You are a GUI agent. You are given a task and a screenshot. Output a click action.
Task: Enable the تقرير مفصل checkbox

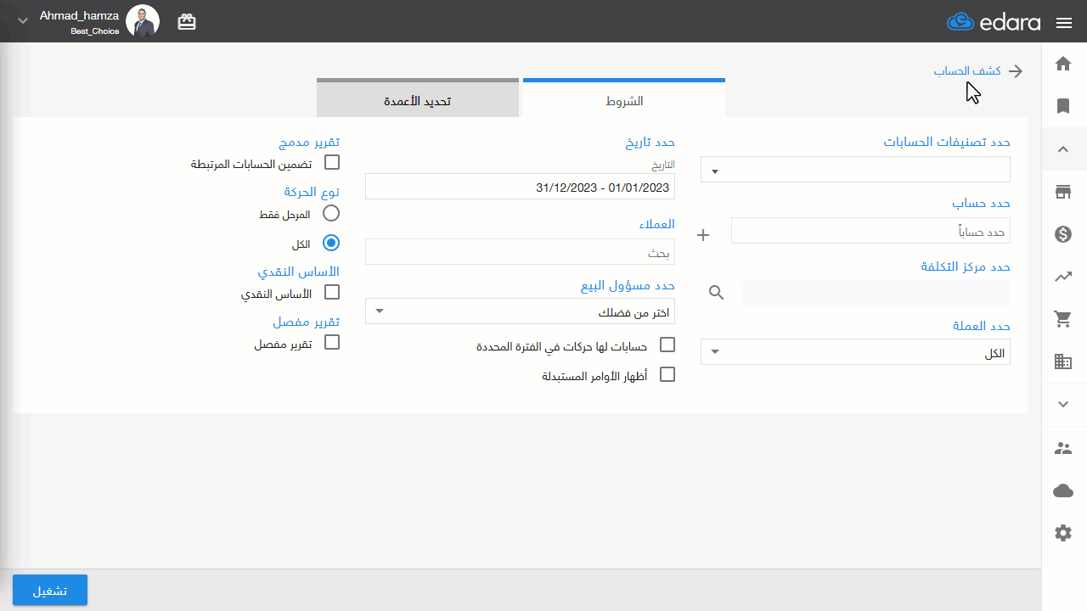[x=332, y=342]
